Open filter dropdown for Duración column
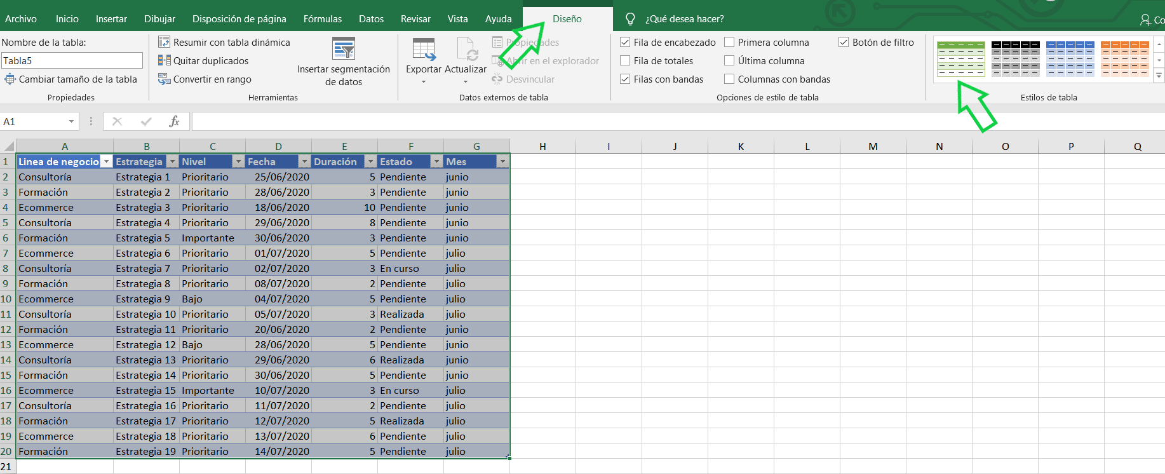 [370, 162]
